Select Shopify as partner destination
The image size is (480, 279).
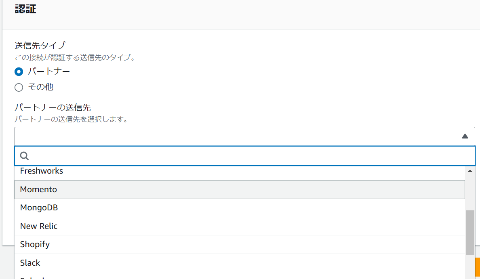click(x=35, y=245)
